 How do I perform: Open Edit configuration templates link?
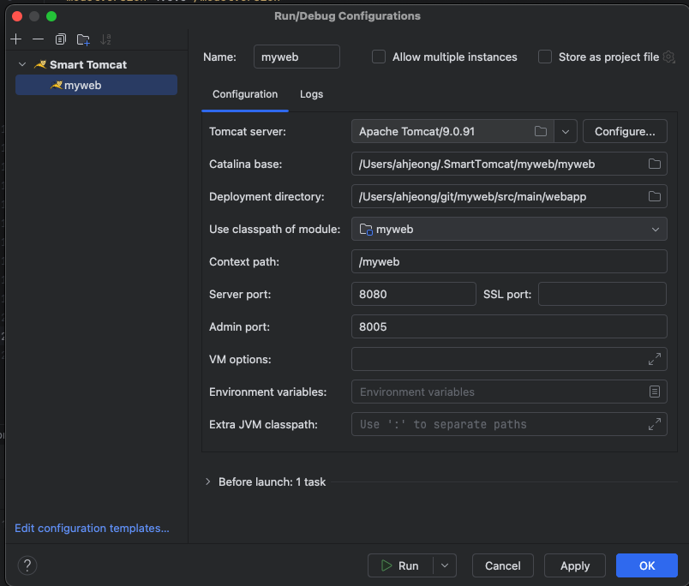(x=92, y=528)
